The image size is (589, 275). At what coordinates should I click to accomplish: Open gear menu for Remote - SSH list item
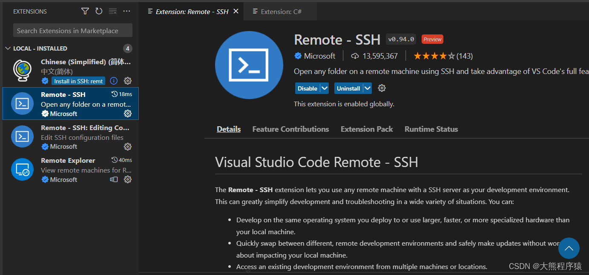tap(127, 113)
